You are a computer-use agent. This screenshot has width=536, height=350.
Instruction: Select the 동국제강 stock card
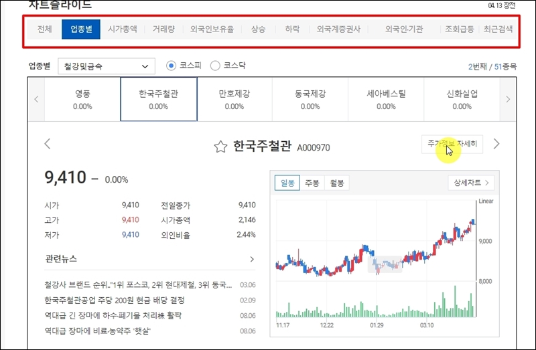pos(310,99)
